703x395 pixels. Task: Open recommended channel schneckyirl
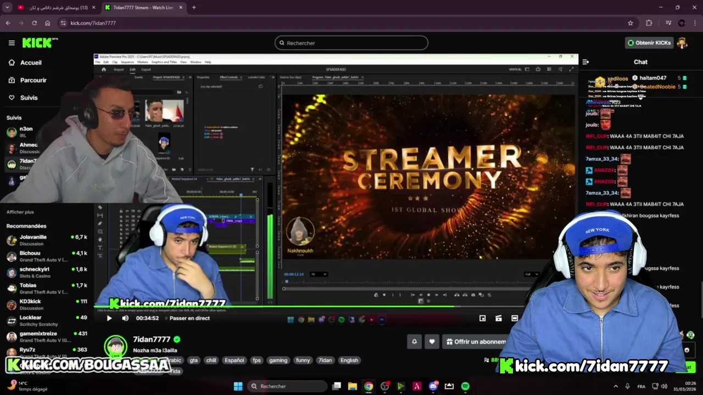[47, 272]
